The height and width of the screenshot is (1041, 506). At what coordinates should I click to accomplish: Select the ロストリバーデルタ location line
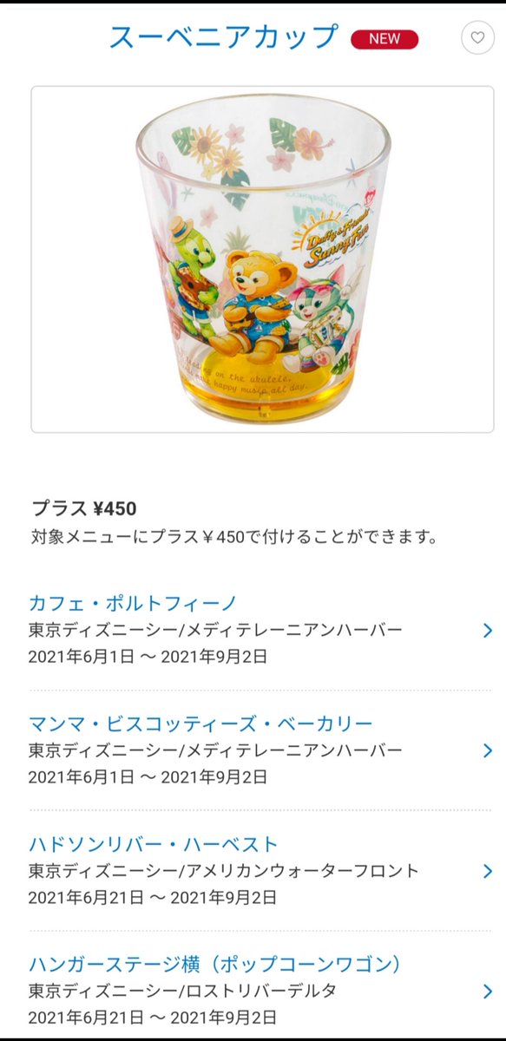click(182, 991)
